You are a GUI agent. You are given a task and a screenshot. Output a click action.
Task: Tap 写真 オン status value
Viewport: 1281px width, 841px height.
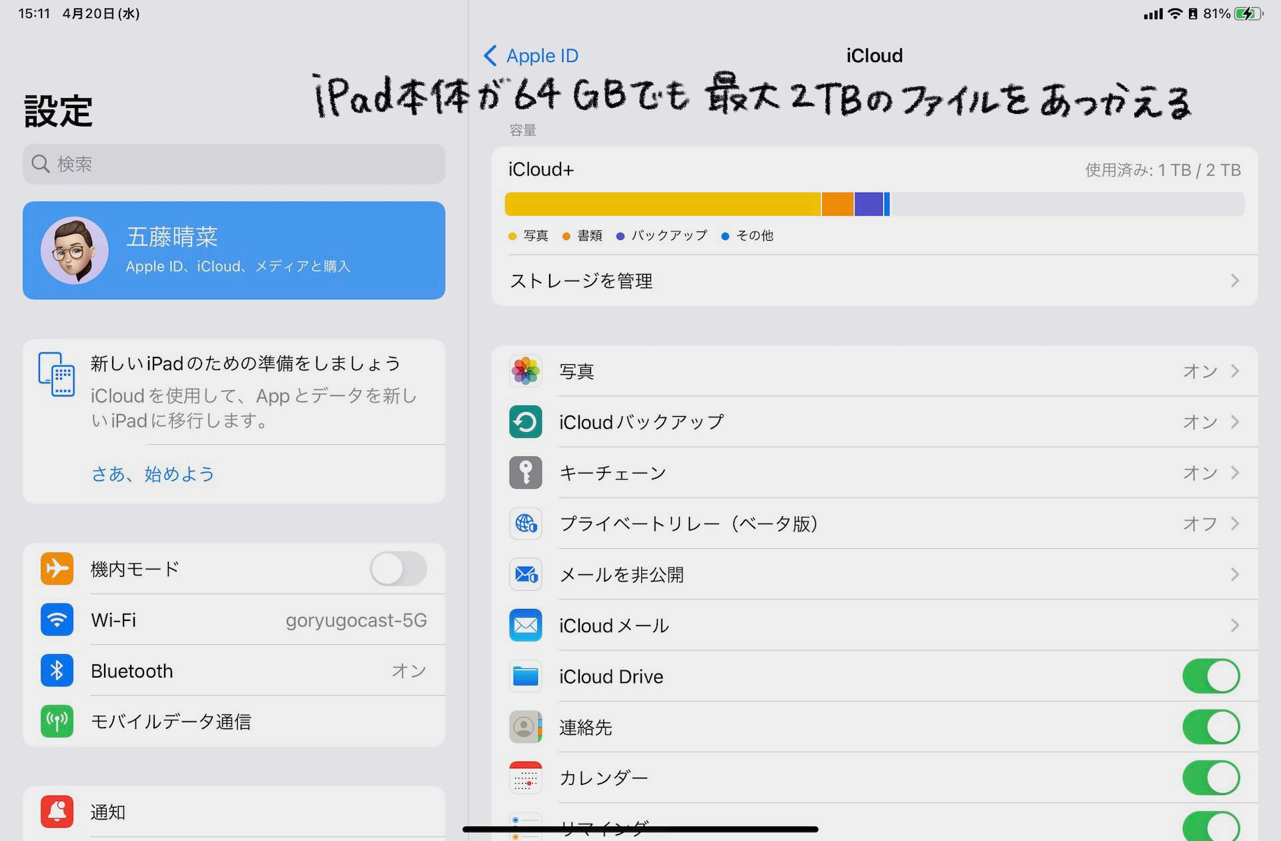[1200, 371]
